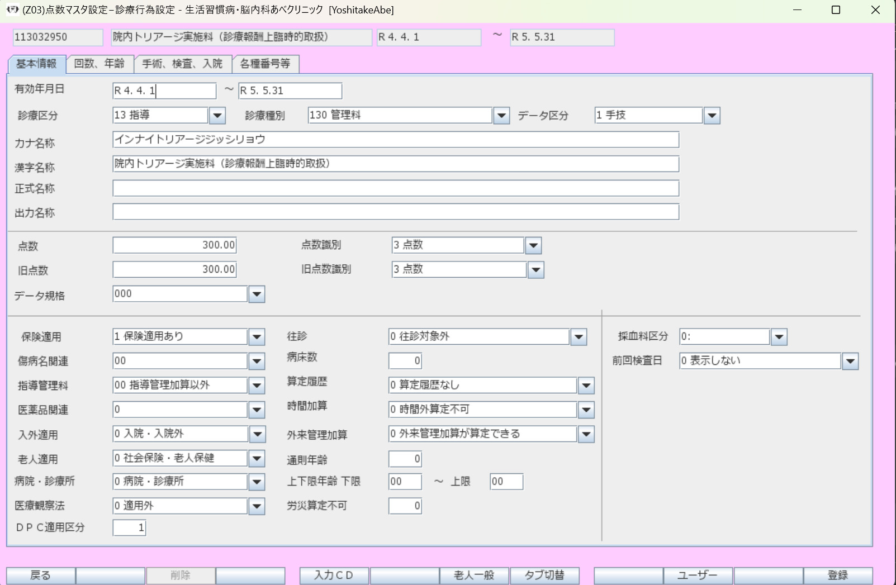
Task: Expand the 点数識別 dropdown list
Action: [x=533, y=245]
